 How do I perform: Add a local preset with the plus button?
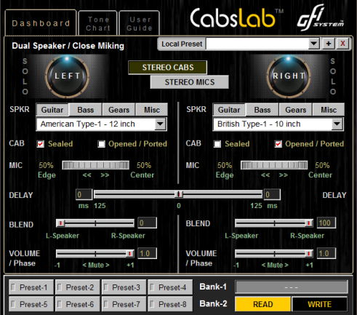click(329, 44)
